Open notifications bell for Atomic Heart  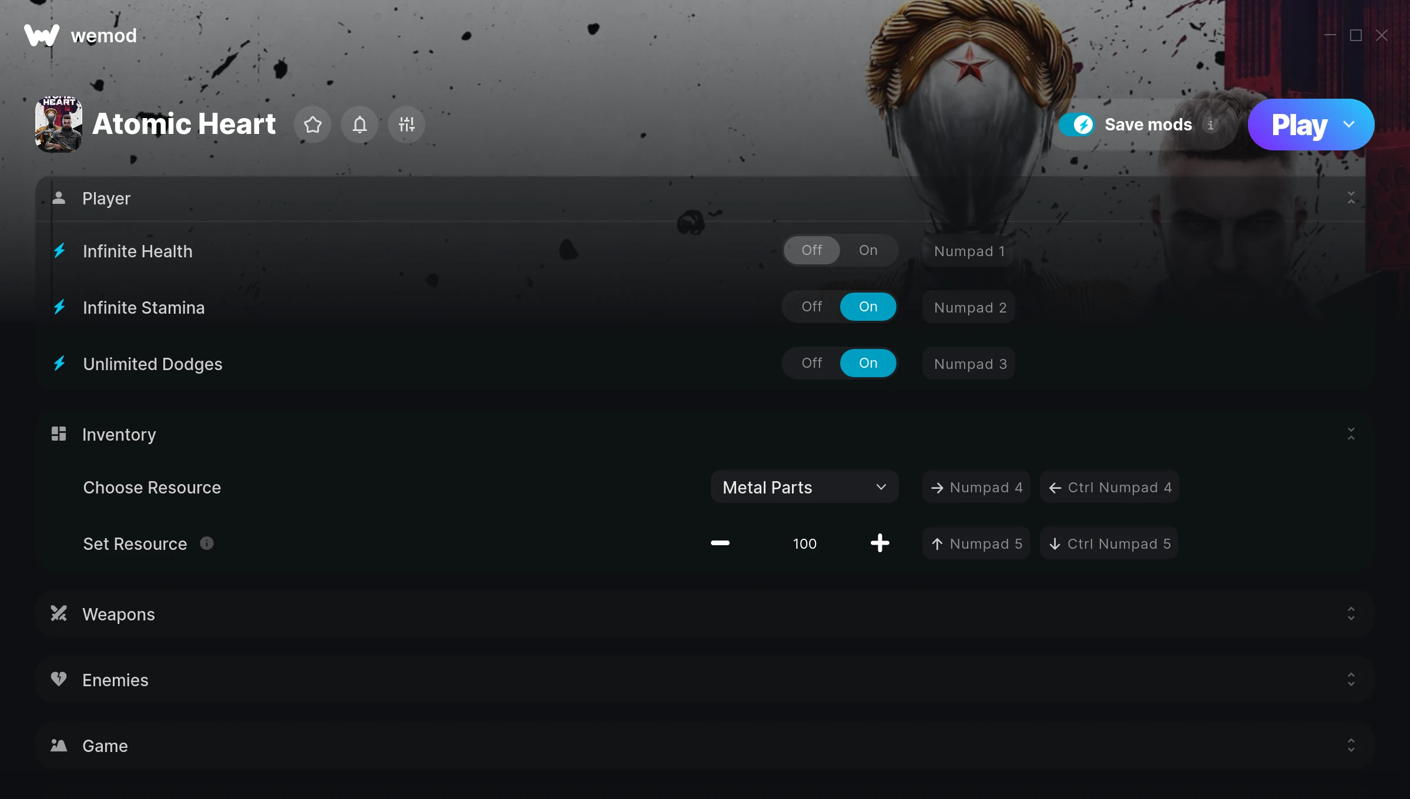click(360, 125)
